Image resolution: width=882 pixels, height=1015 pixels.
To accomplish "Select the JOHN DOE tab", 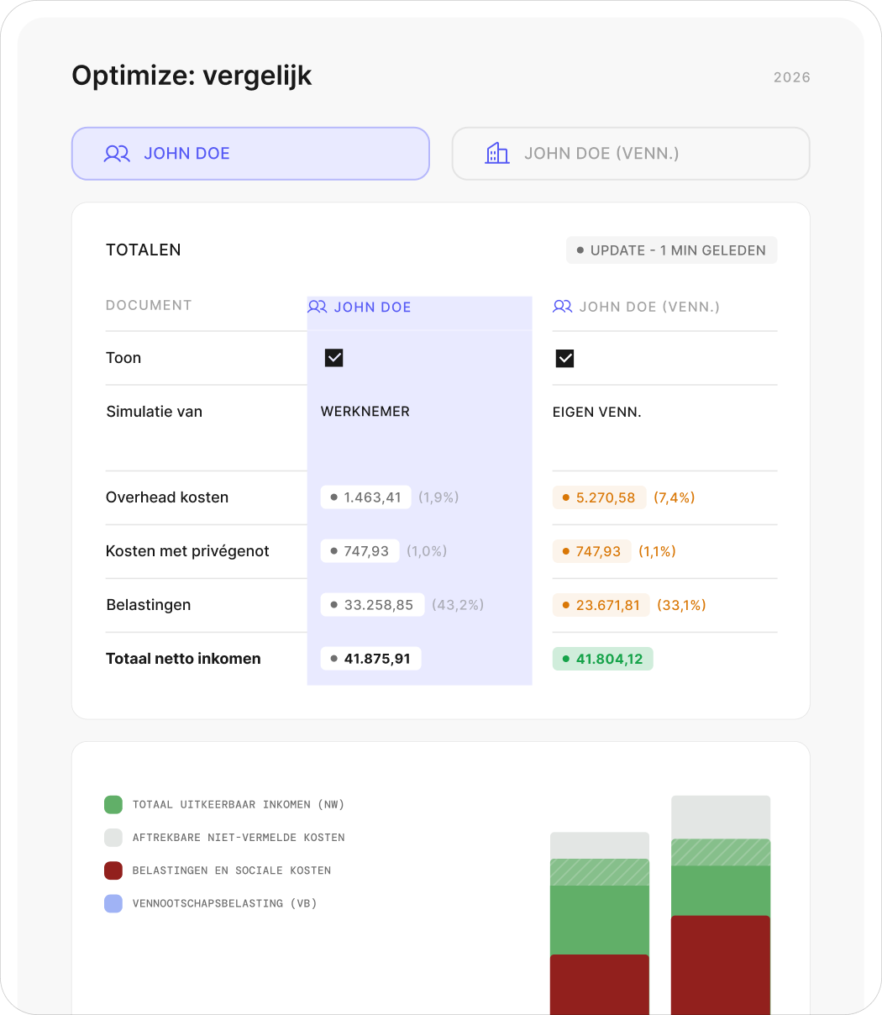I will point(250,154).
